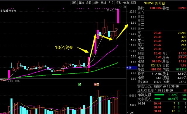
Task: Click the boxed 最高 value 20.40
Action: tap(182, 57)
